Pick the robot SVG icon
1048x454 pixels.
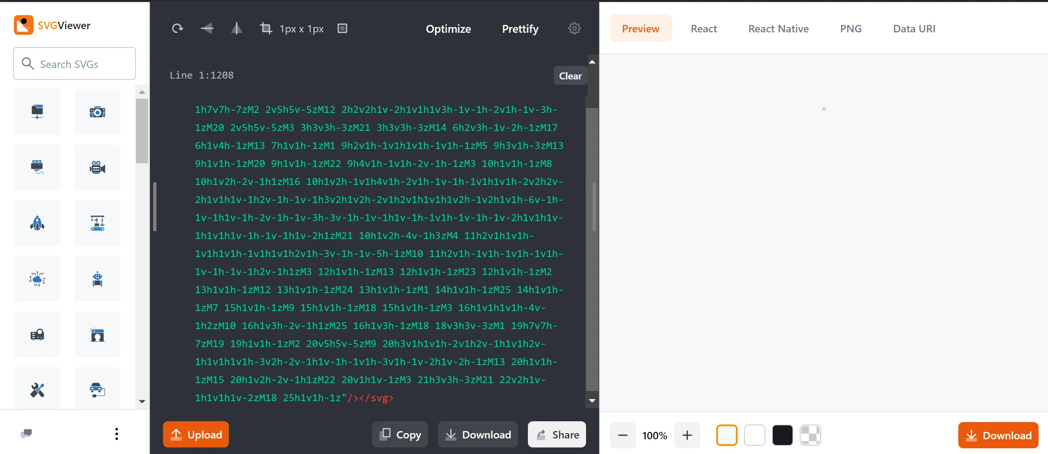pyautogui.click(x=97, y=279)
